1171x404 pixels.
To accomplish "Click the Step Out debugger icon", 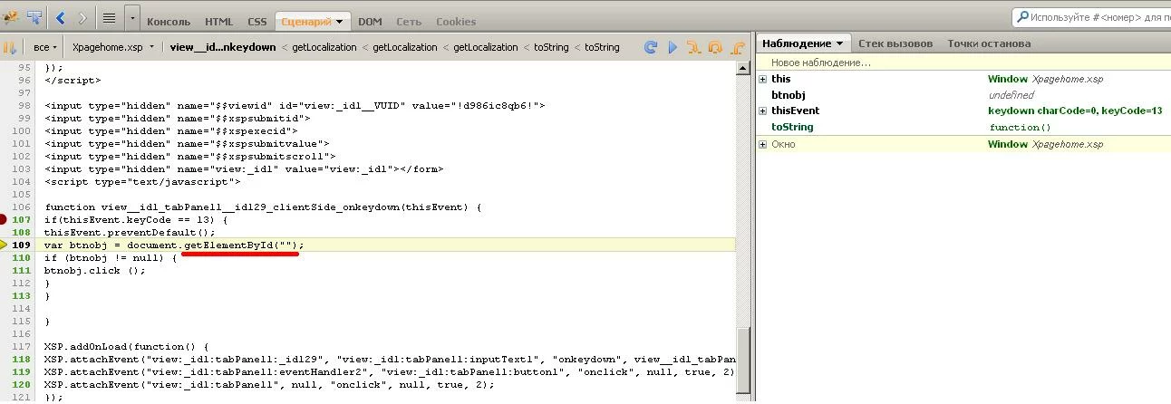I will [736, 47].
